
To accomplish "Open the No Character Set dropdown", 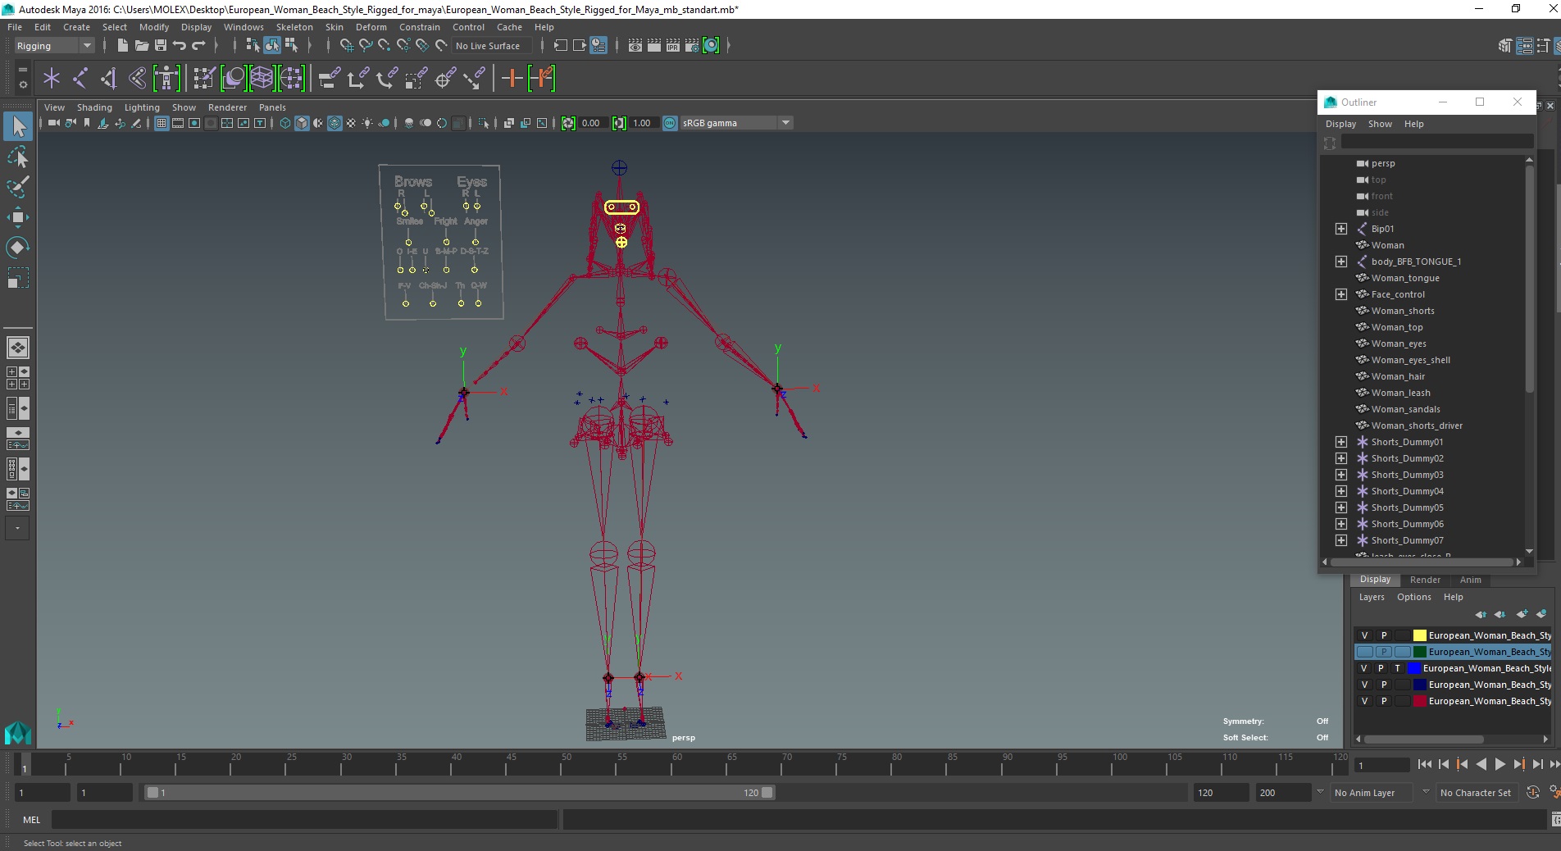I will coord(1478,793).
